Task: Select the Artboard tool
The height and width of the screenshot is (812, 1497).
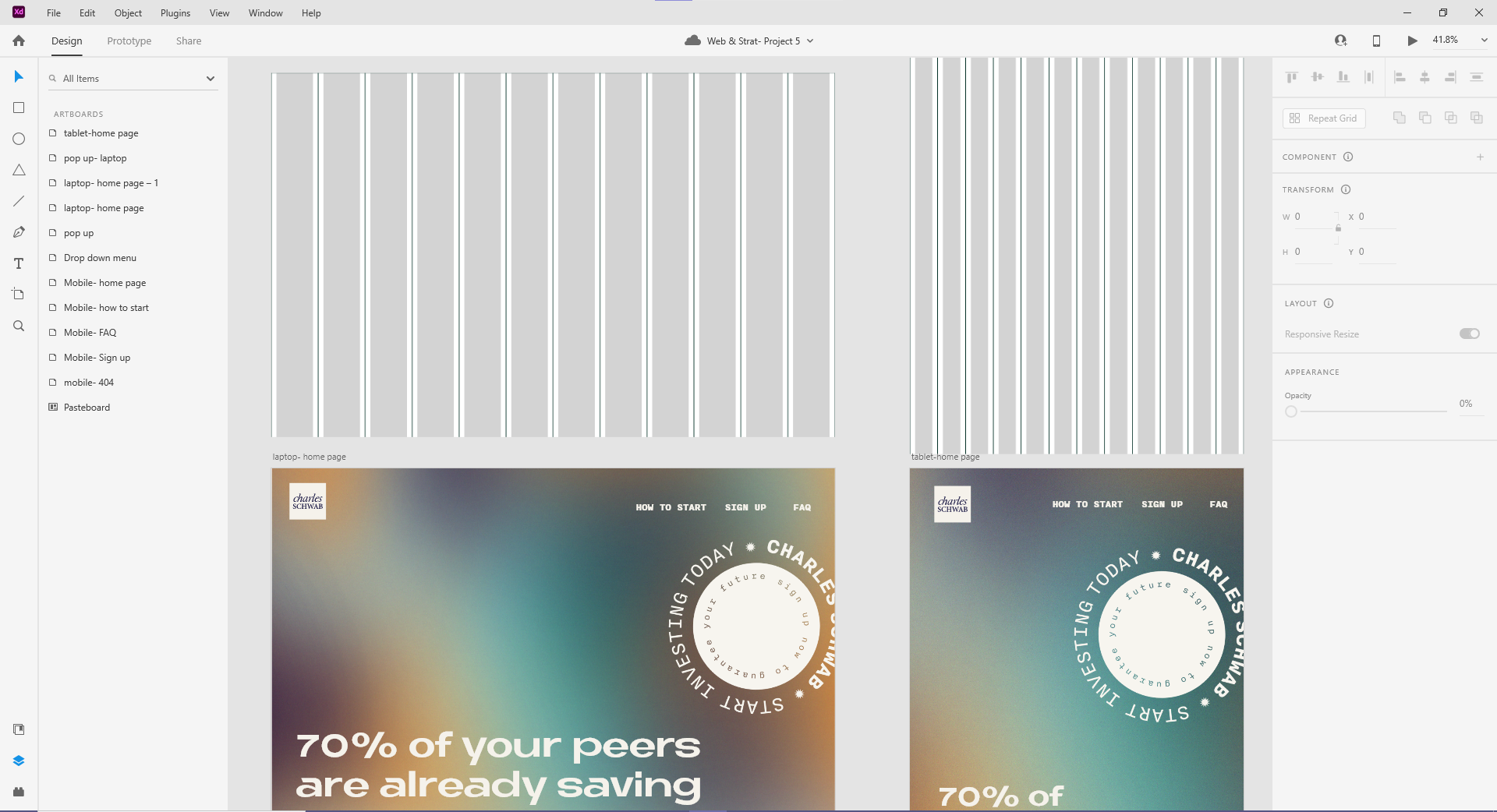Action: click(19, 294)
